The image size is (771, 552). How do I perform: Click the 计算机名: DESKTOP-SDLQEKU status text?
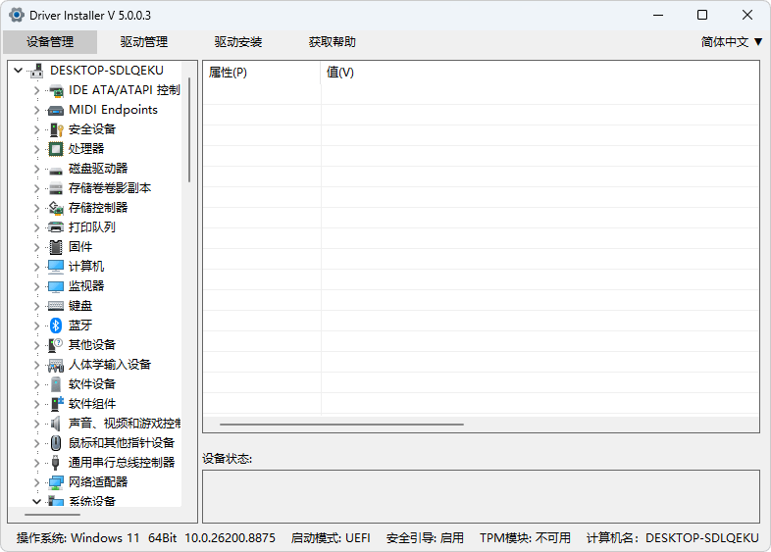673,538
